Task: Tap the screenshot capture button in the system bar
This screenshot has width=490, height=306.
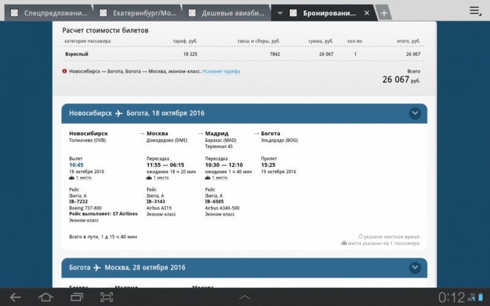Action: 107,297
